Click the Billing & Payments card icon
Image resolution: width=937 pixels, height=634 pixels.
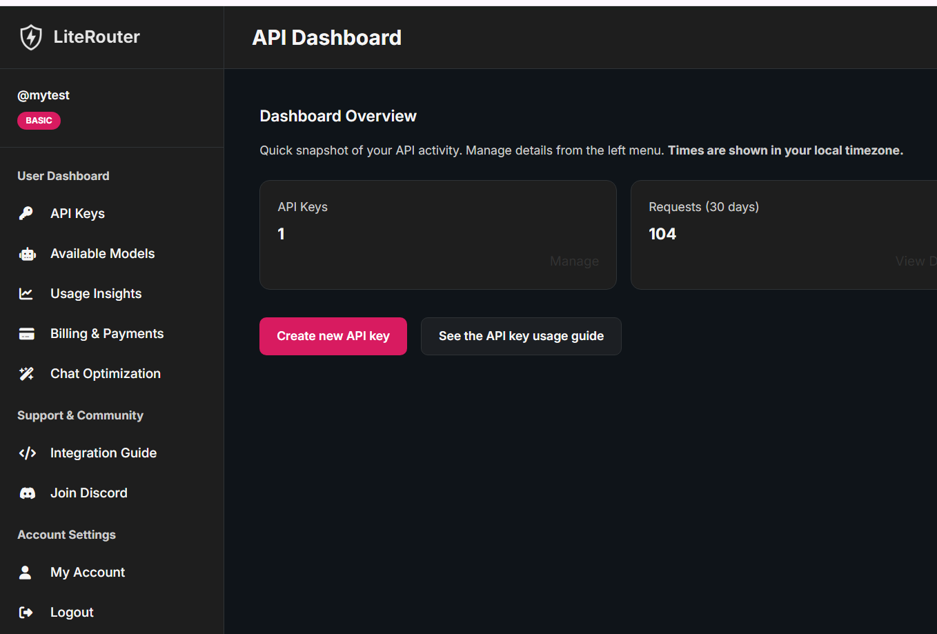(26, 333)
